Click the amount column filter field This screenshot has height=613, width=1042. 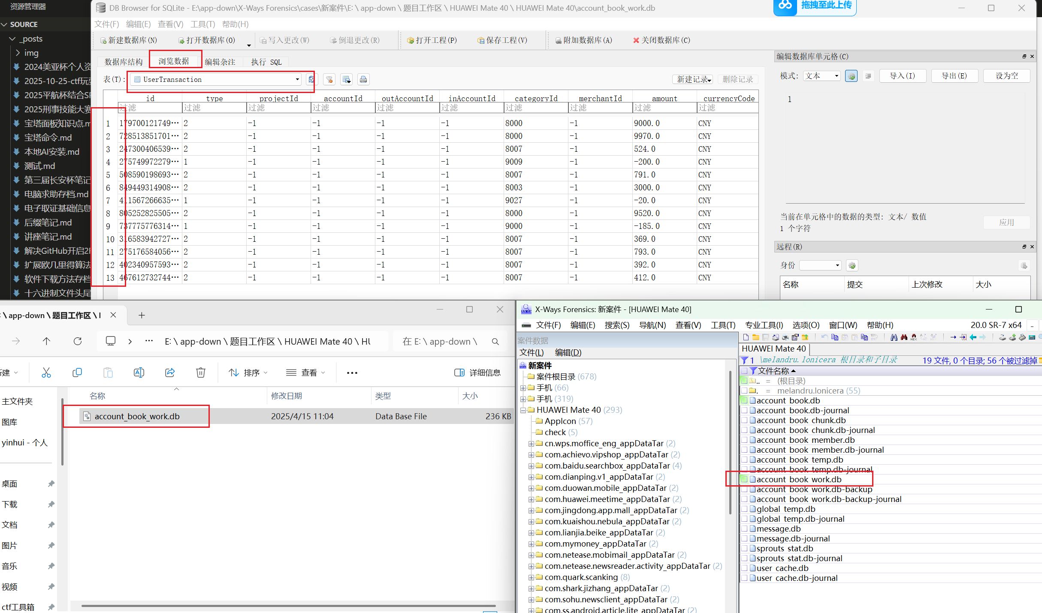(664, 108)
